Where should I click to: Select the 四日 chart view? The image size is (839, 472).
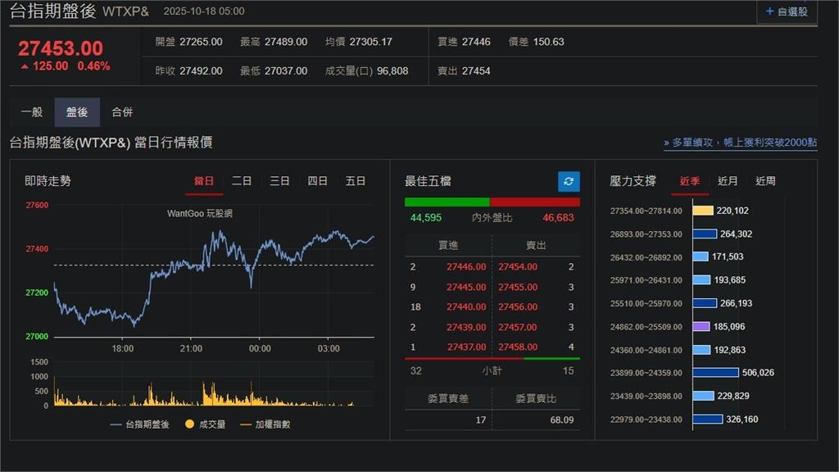pos(317,181)
